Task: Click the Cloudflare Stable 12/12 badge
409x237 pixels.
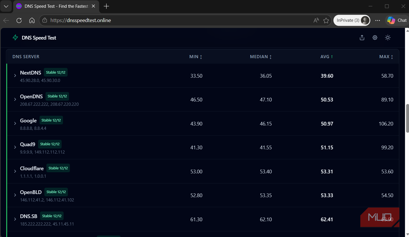Action: 58,168
